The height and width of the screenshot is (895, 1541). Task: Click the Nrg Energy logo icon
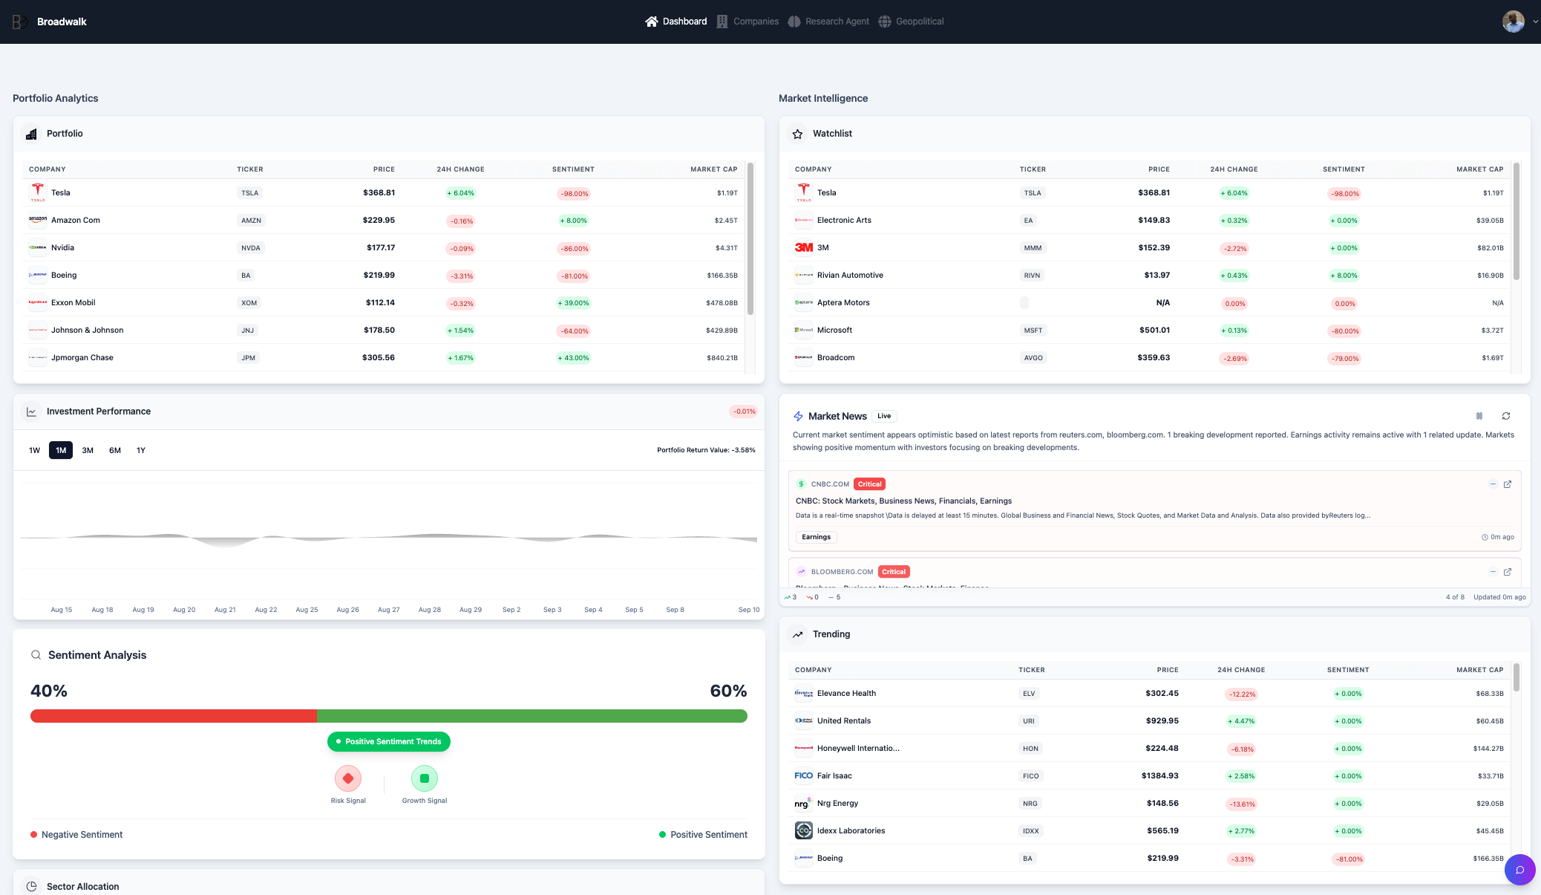click(x=804, y=803)
